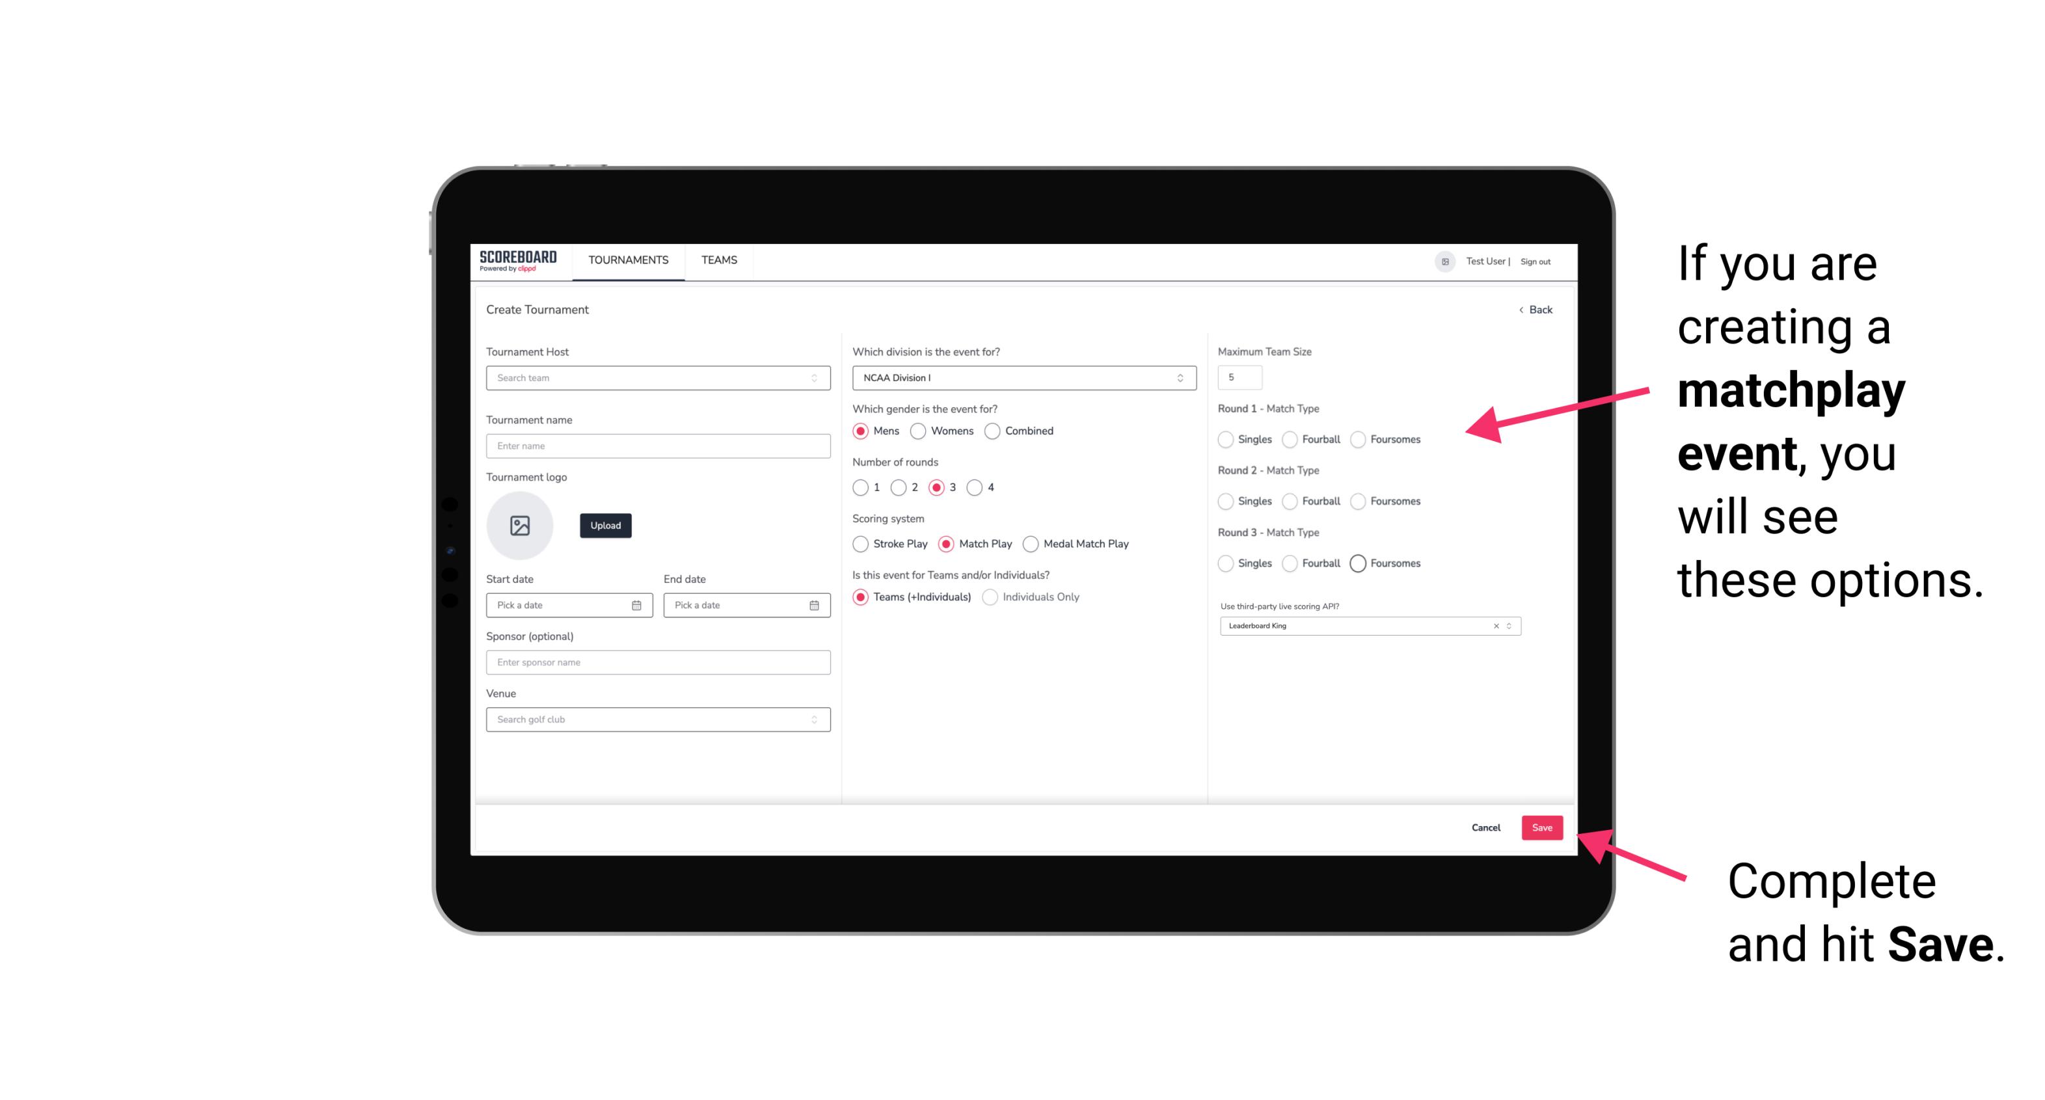This screenshot has width=2045, height=1100.
Task: Click the Venue search dropdown icon
Action: pos(814,719)
